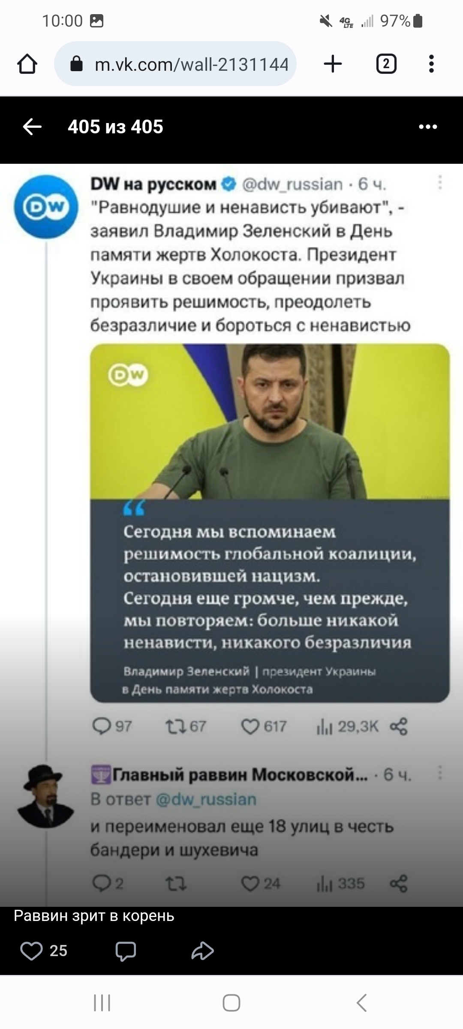This screenshot has width=463, height=1029.
Task: Tap the @dw_russian handle in the reply
Action: coord(206,800)
